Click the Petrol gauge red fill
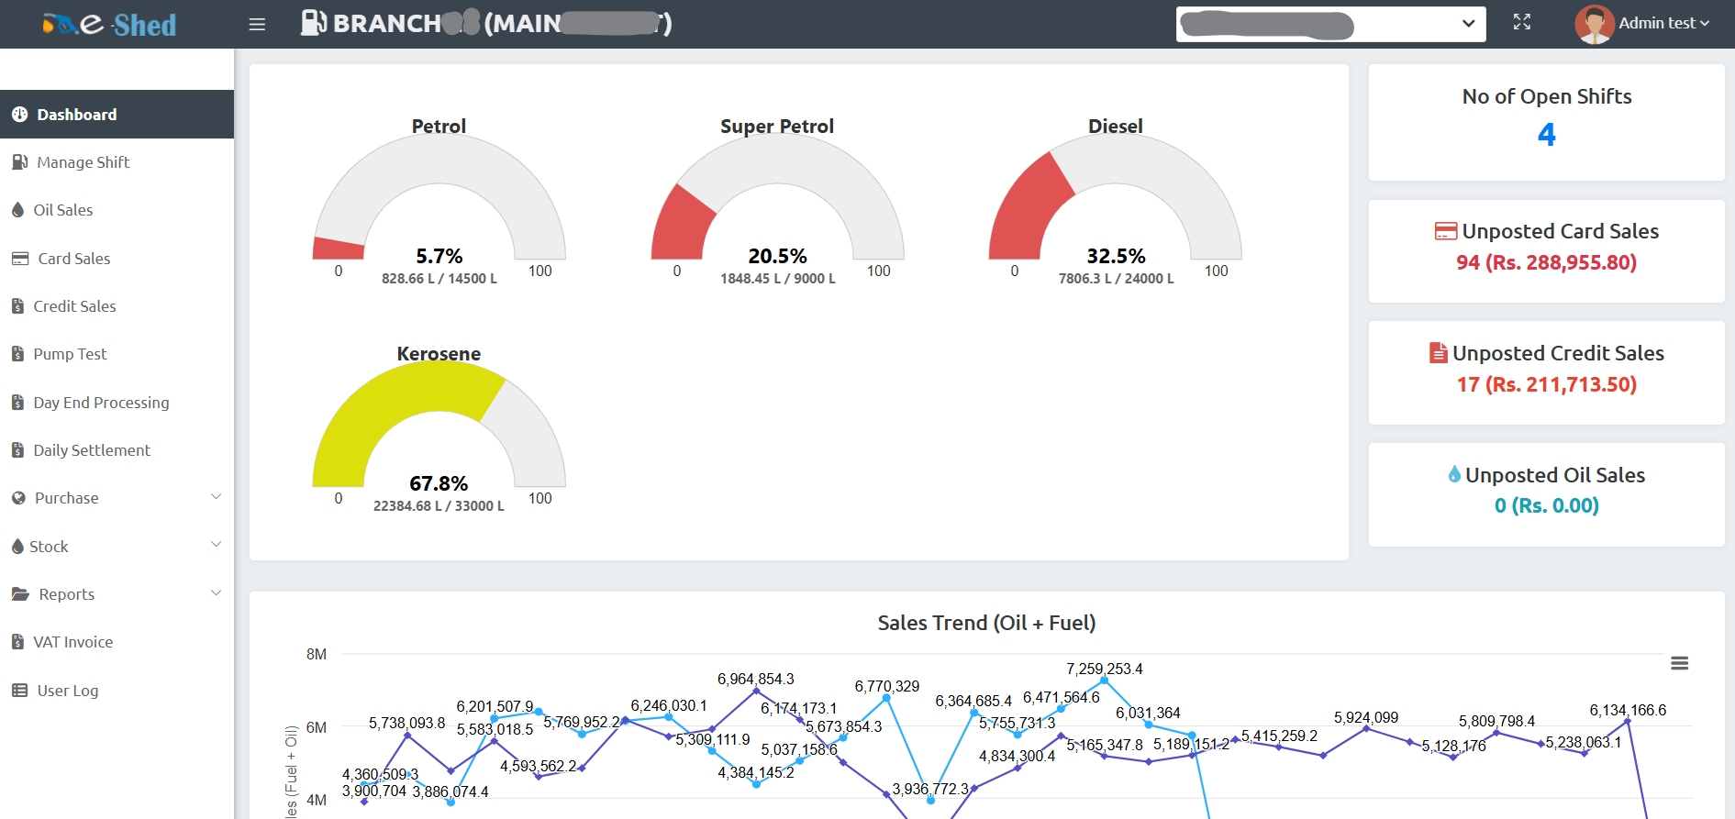The height and width of the screenshot is (819, 1735). point(339,248)
